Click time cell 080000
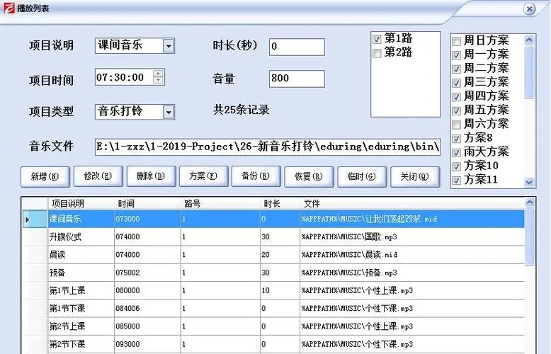The width and height of the screenshot is (551, 354). click(147, 291)
